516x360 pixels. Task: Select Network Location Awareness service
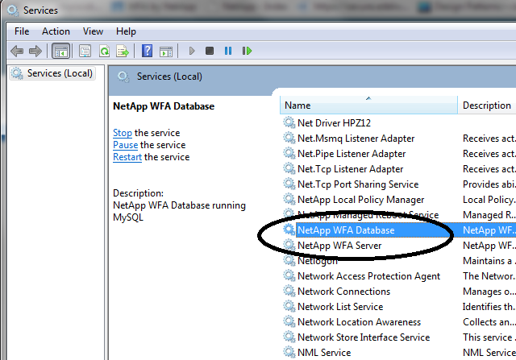pyautogui.click(x=359, y=322)
